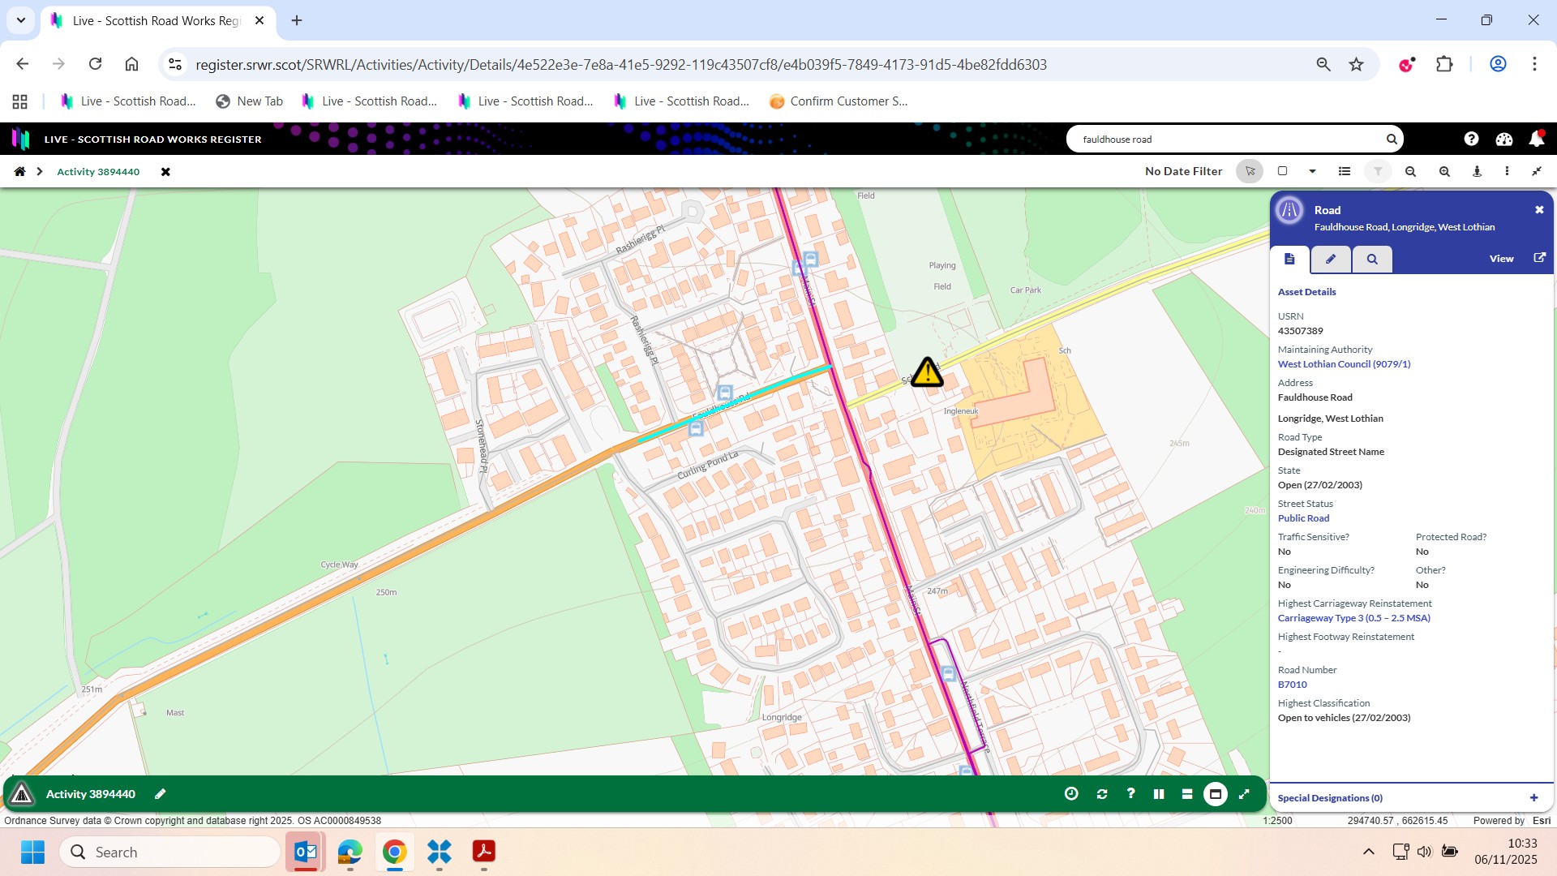Open activity bar help question mark
Screen dimensions: 1557x876
[x=1130, y=793]
